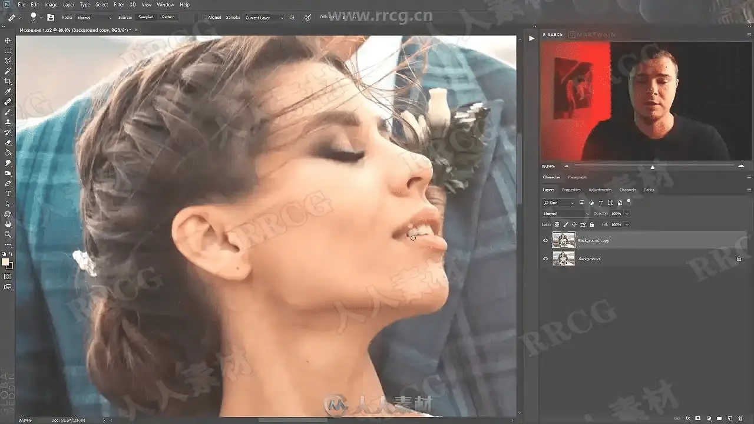This screenshot has width=754, height=424.
Task: Toggle lock transparent pixels
Action: pos(557,224)
